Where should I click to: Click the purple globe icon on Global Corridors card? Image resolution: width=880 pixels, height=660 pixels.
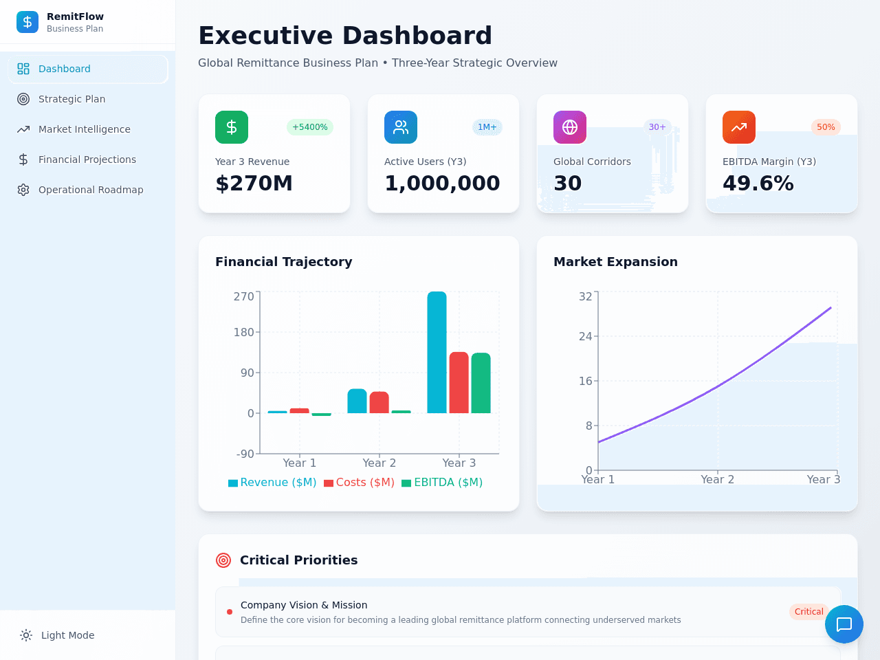[x=570, y=127]
